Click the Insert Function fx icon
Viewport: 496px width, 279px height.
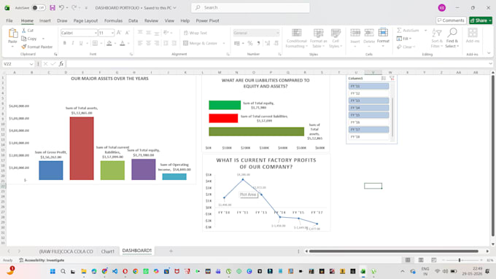coord(61,64)
